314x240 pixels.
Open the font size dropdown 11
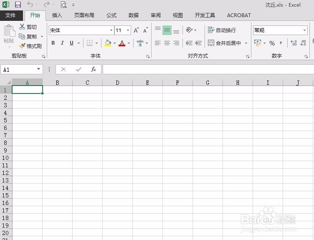[x=128, y=30]
